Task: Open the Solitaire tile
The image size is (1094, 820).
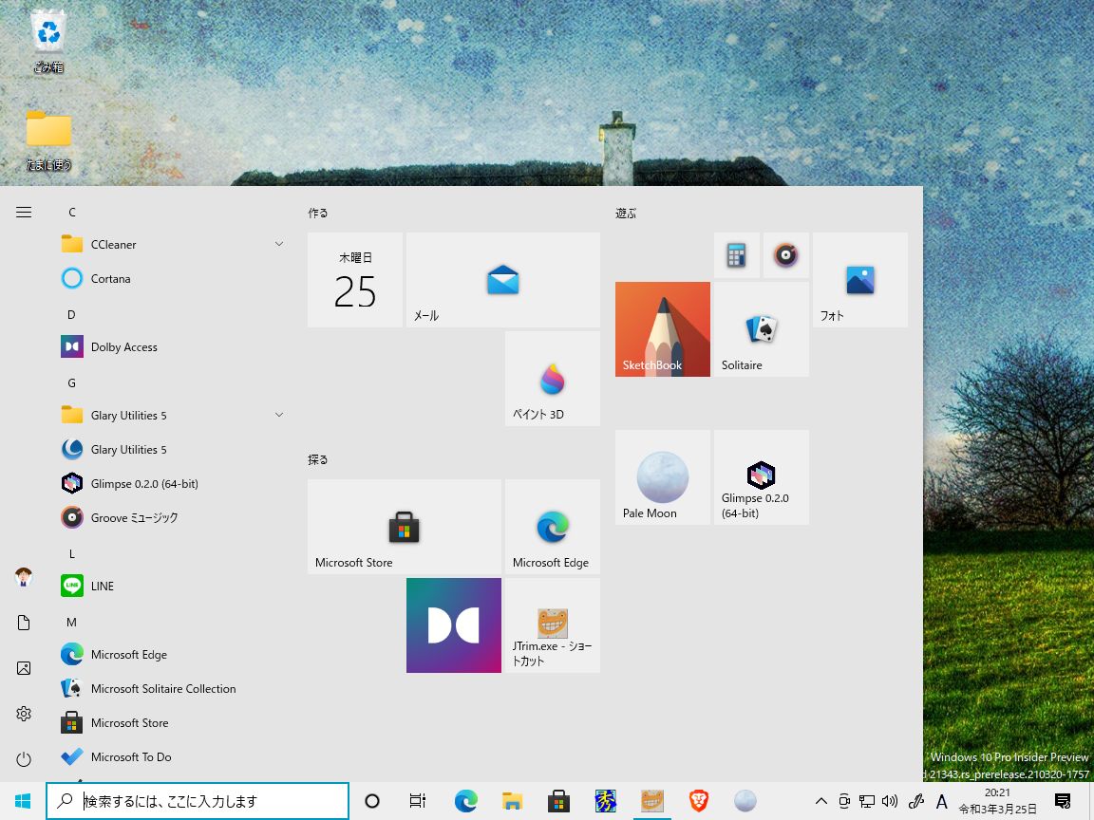Action: tap(760, 328)
